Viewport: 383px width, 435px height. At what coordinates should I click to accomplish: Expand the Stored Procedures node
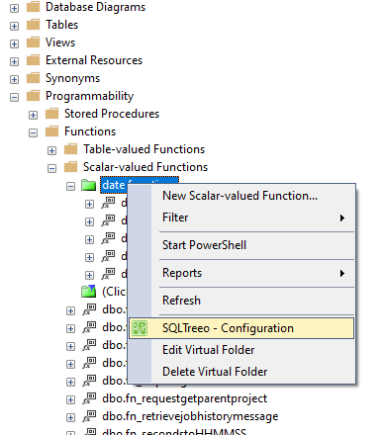tap(33, 115)
